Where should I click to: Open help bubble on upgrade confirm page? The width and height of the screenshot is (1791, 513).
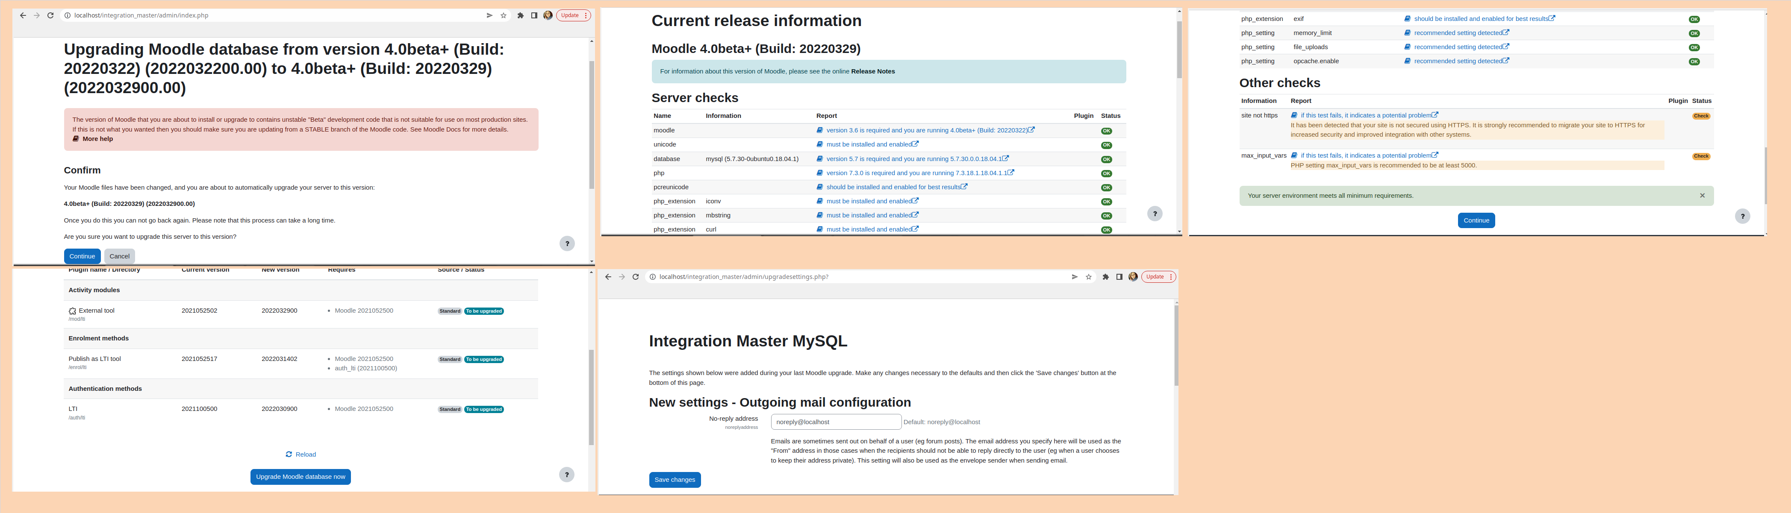[567, 243]
